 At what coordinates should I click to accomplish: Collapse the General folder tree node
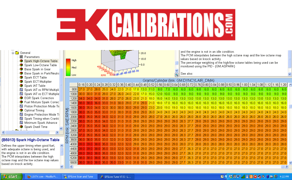pyautogui.click(x=13, y=53)
